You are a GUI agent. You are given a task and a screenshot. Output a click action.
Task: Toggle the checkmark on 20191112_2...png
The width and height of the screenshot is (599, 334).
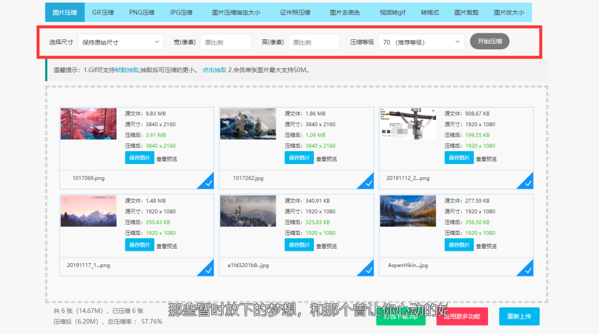pos(527,183)
